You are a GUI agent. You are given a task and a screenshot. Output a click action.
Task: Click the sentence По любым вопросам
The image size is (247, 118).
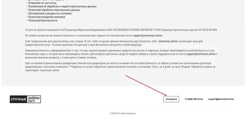click(x=79, y=36)
